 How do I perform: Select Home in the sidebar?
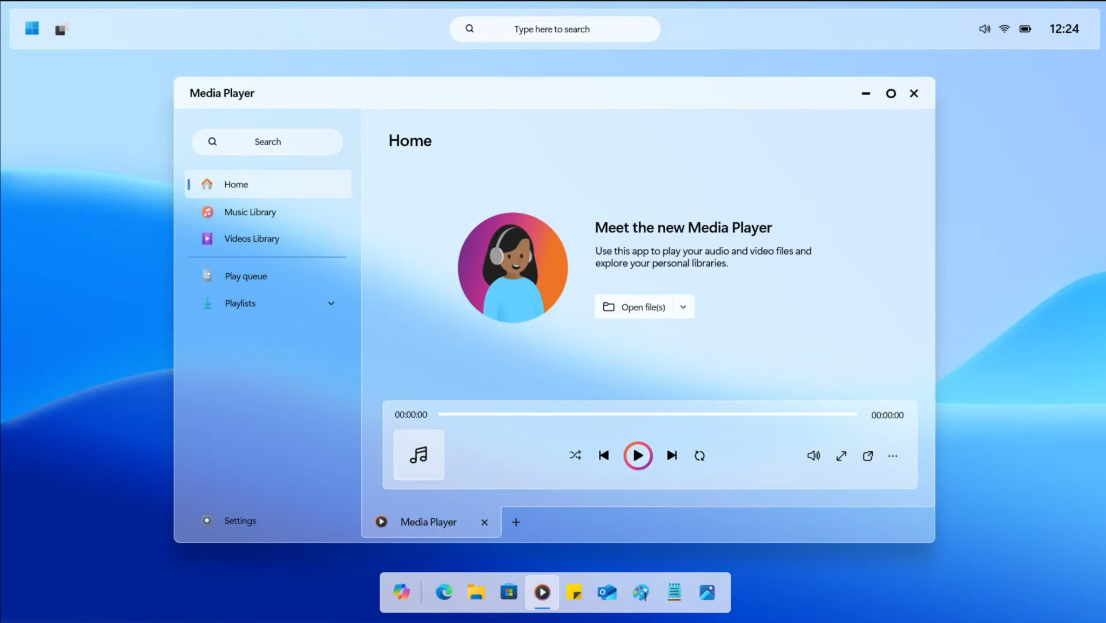pos(235,184)
